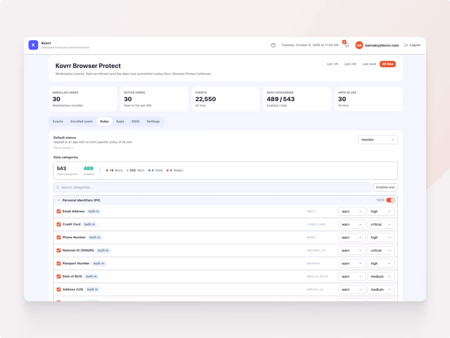The image size is (450, 338).
Task: Open the Date of Birth action dropdown
Action: [x=352, y=277]
